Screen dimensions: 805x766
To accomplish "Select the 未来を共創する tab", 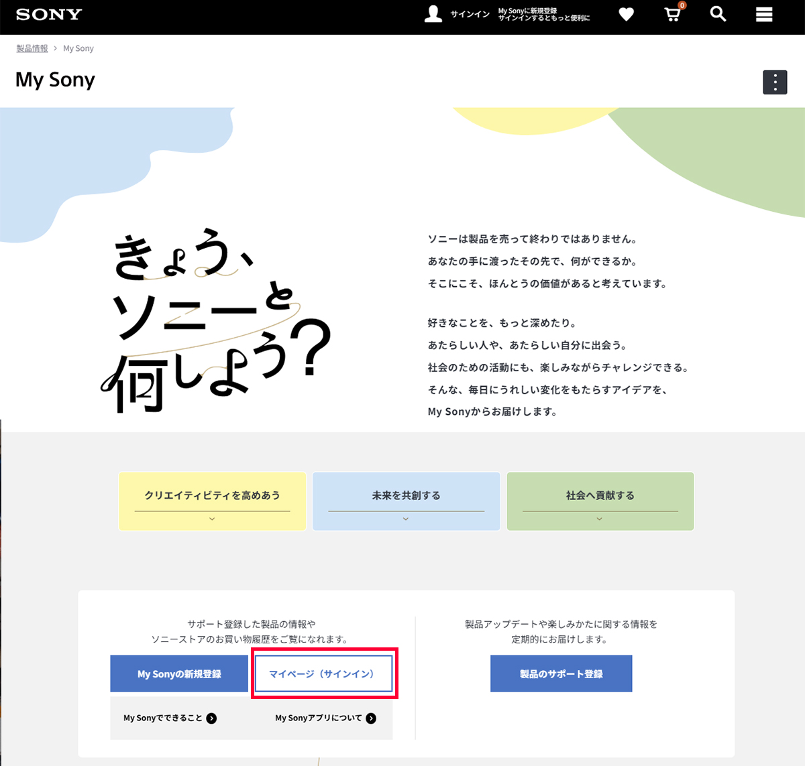I will pos(406,501).
